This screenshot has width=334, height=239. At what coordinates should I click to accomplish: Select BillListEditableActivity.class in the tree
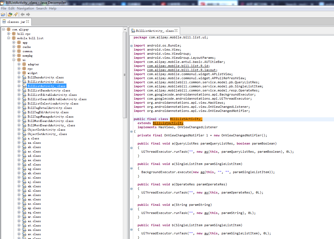point(52,95)
